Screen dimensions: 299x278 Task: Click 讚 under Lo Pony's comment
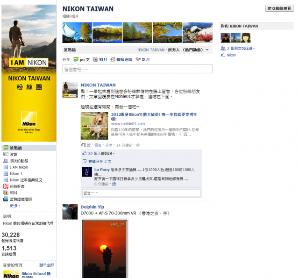pos(114,184)
